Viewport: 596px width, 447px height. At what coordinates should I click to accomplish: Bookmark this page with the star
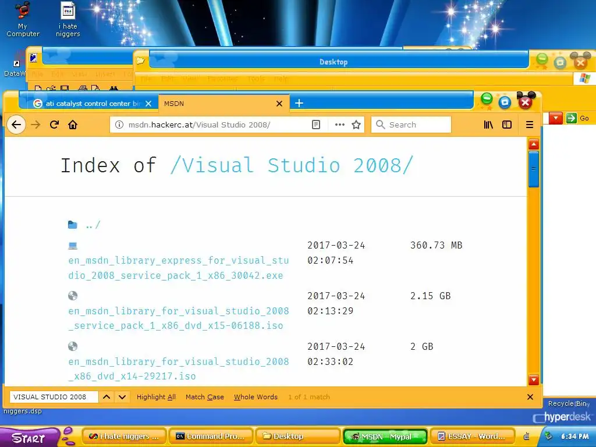tap(356, 125)
